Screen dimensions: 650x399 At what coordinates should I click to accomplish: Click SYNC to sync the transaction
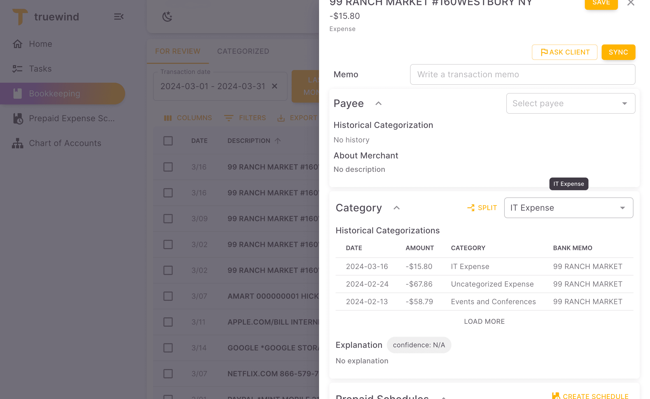coord(618,52)
